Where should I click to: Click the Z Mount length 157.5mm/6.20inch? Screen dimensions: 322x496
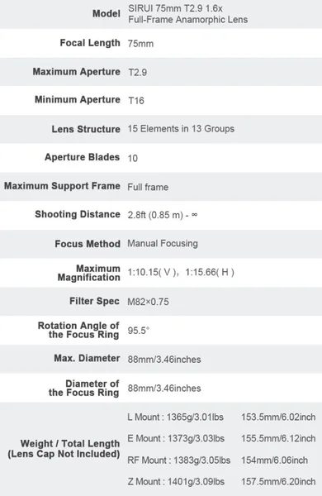point(278,482)
